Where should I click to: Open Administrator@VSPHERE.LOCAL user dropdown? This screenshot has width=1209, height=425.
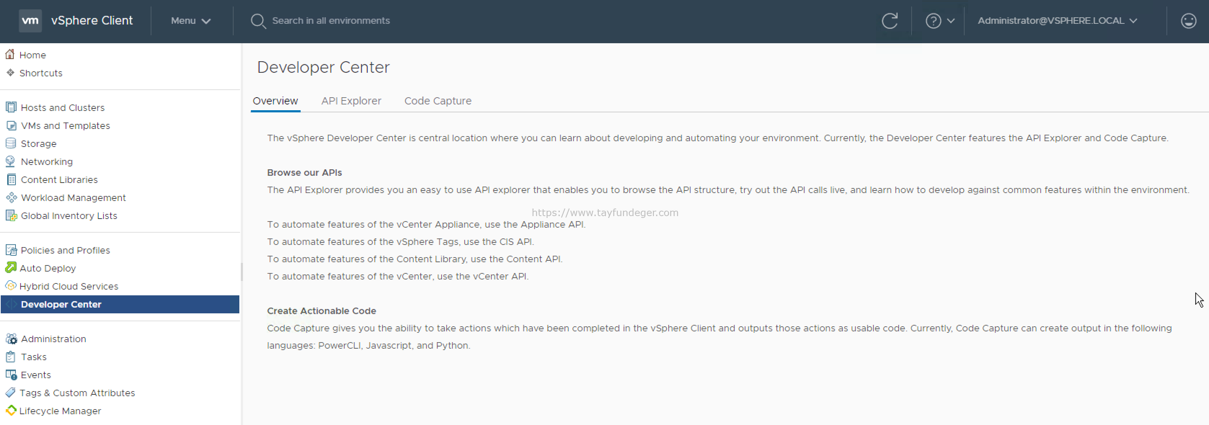point(1057,21)
